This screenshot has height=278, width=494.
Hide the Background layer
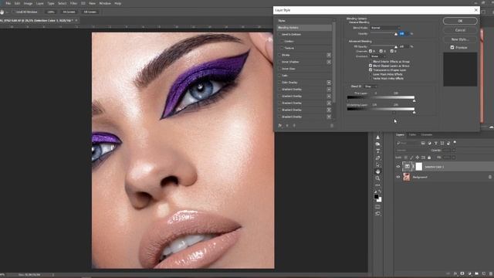[x=398, y=177]
